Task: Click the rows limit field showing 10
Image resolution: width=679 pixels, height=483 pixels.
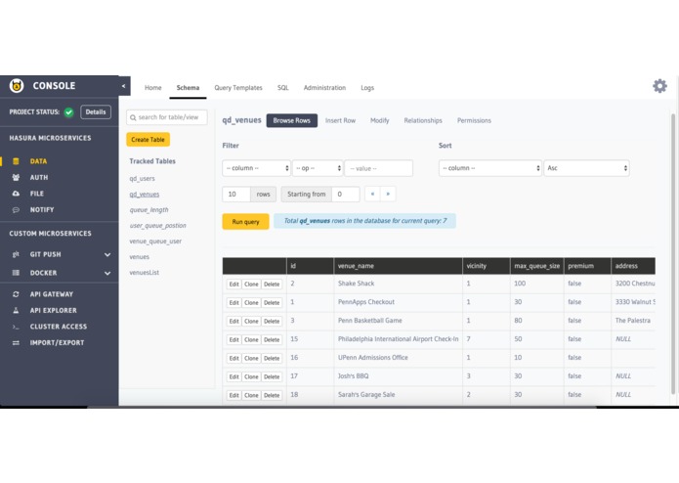Action: pos(236,194)
